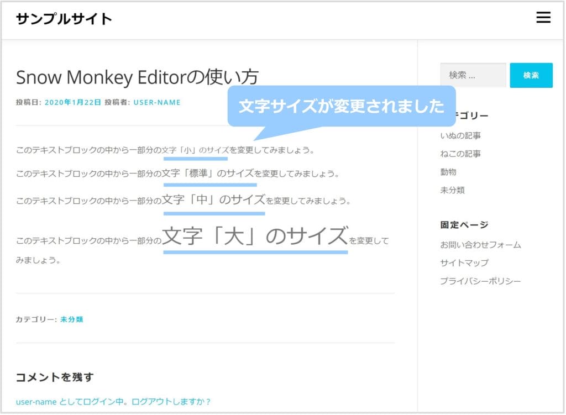Open the post date 2020年1月22日 link
Screen dimensions: 566x415
click(x=72, y=102)
